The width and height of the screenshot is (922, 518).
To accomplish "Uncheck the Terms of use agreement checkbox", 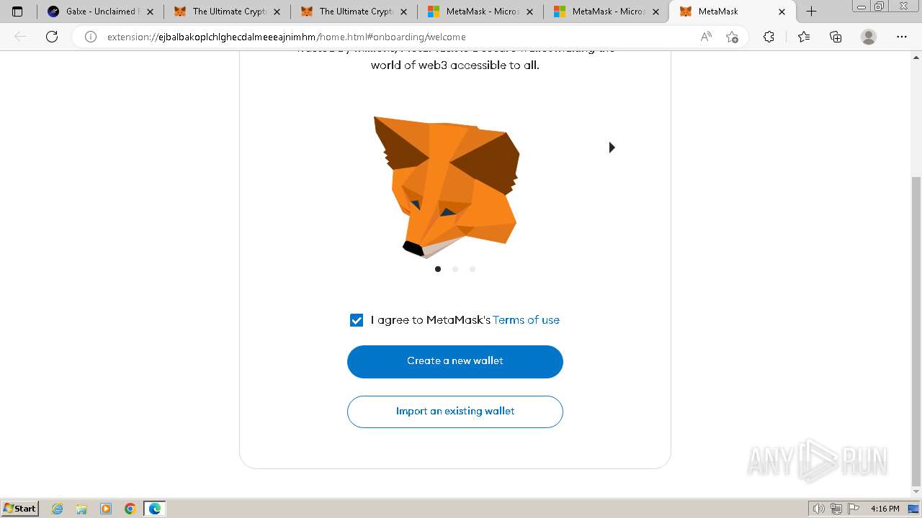I will coord(357,320).
